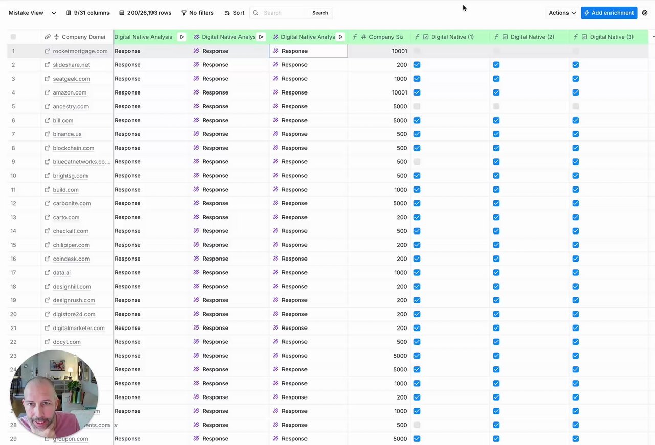Click the AI icon in the third Digital Native Analysis header

click(276, 37)
